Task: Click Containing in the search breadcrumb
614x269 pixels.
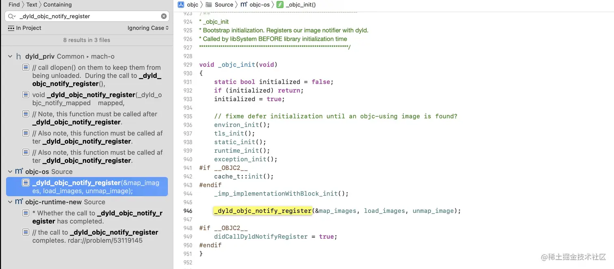Action: (x=58, y=4)
